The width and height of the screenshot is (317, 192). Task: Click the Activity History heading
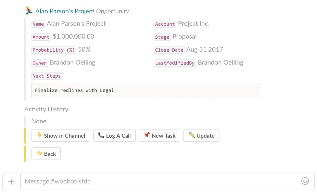(46, 109)
